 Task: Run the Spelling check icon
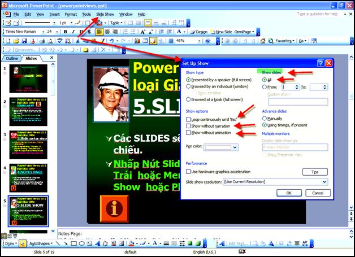click(x=59, y=41)
